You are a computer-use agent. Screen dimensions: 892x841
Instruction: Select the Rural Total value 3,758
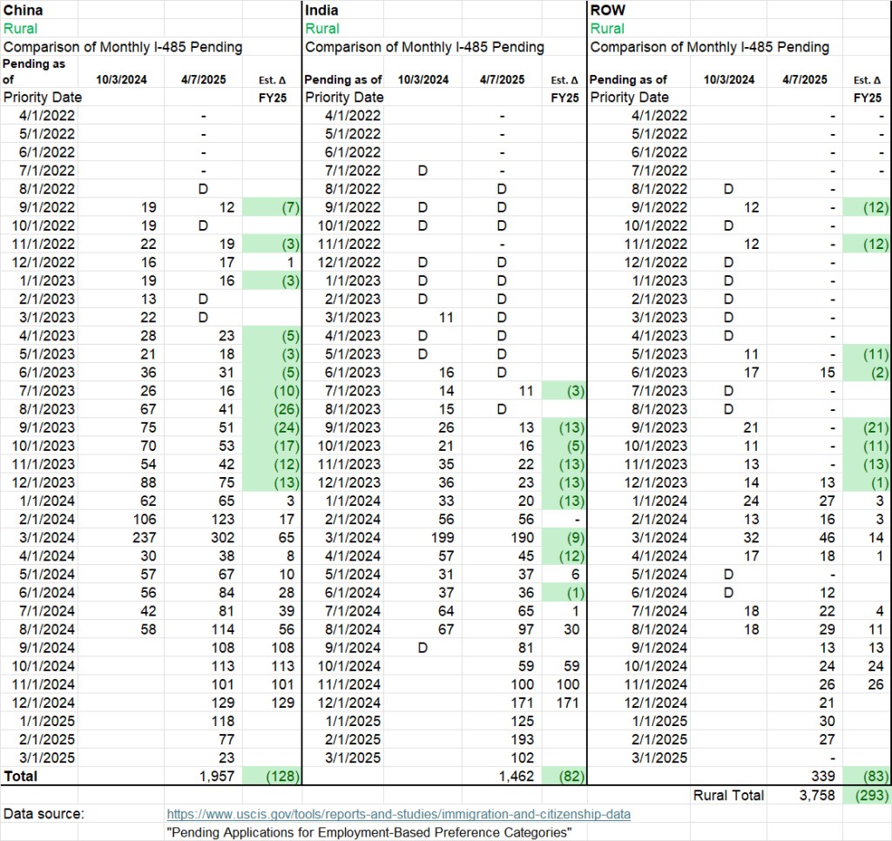pos(813,795)
